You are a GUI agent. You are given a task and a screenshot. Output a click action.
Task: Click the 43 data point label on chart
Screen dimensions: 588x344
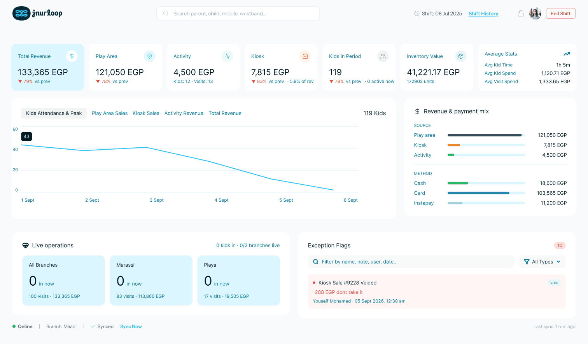pos(26,136)
